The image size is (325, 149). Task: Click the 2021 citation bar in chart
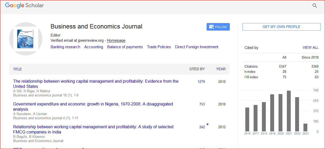pyautogui.click(x=289, y=111)
